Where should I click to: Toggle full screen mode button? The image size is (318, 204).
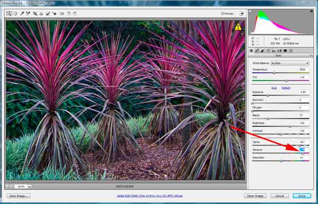[x=242, y=14]
